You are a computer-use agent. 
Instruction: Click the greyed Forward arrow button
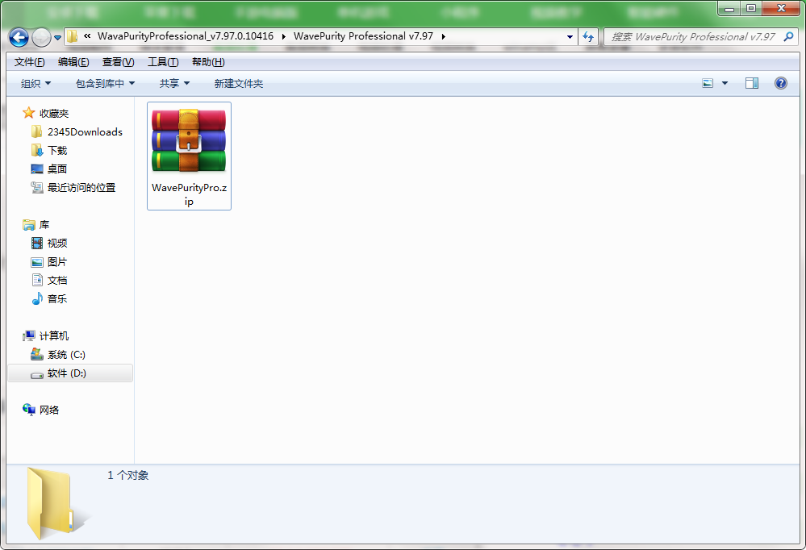click(x=41, y=37)
